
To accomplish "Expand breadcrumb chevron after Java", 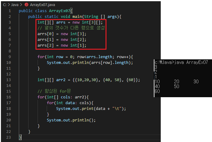I will tap(21, 5).
